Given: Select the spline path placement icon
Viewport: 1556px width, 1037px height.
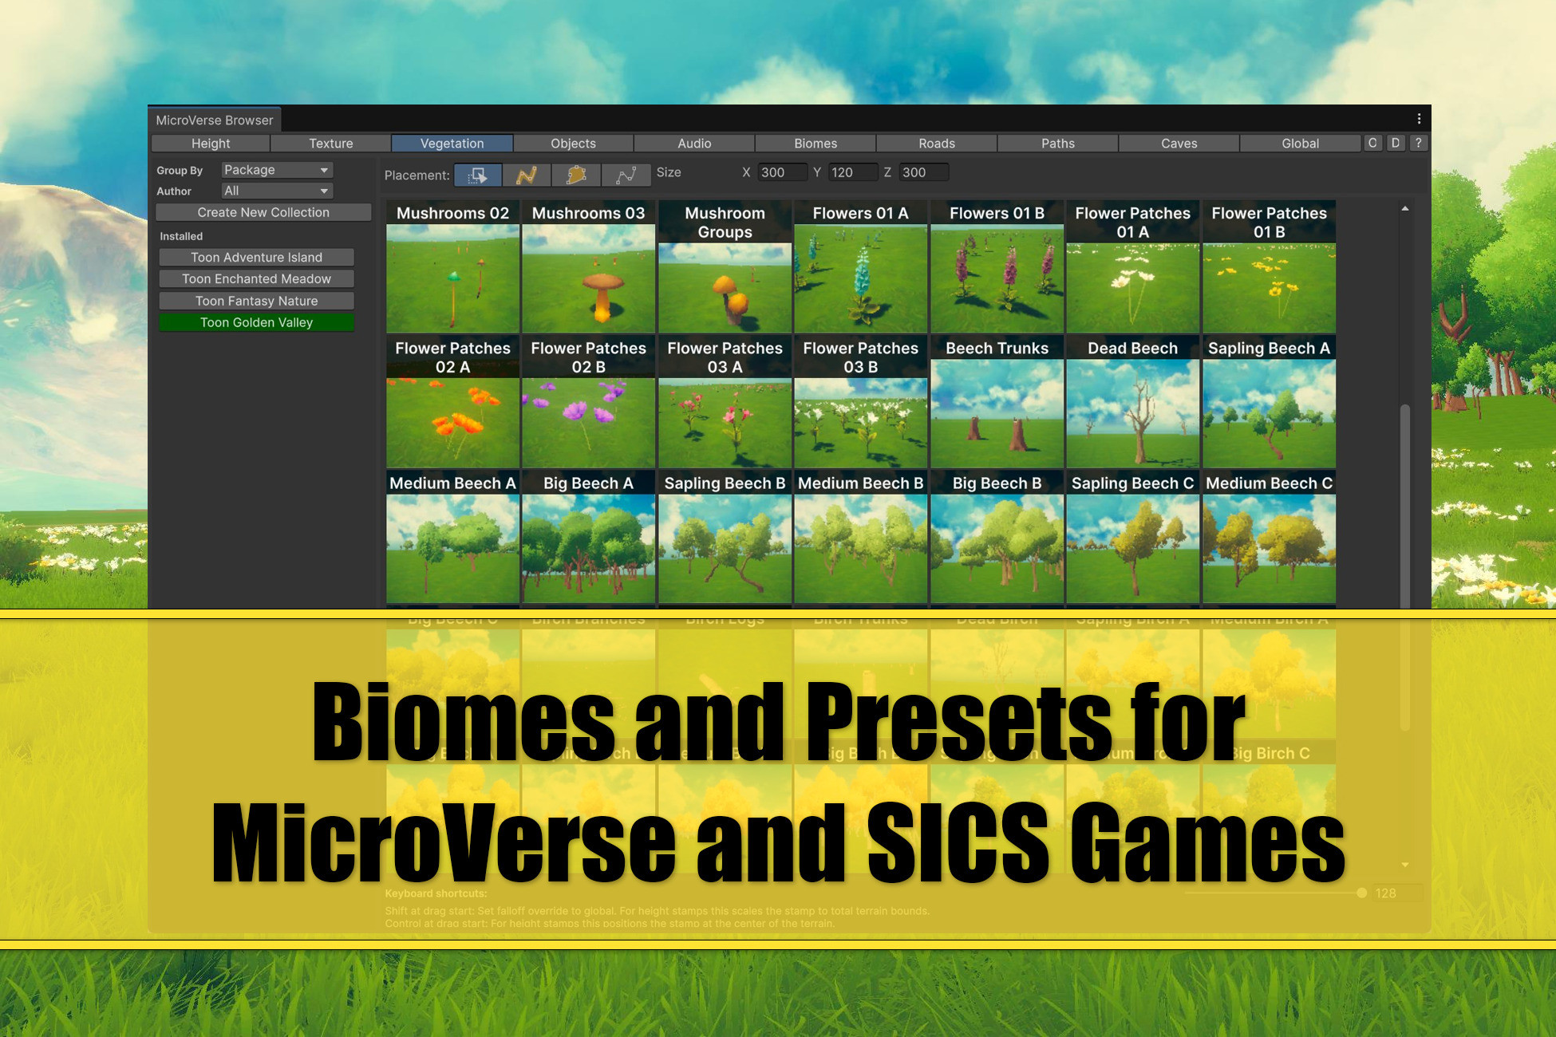Looking at the screenshot, I should [x=527, y=175].
